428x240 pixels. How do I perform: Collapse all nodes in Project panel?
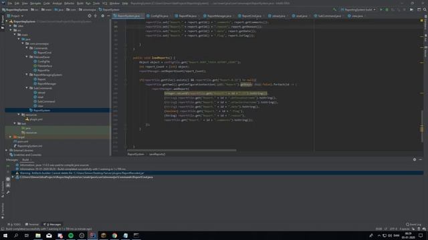[x=95, y=16]
